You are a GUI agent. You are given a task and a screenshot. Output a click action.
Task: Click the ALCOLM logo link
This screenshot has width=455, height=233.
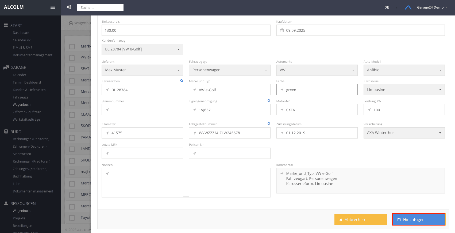click(x=14, y=7)
